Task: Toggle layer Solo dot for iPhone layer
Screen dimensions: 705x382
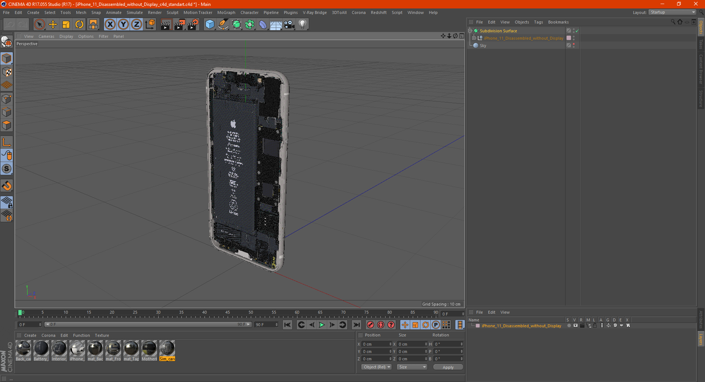Action: pyautogui.click(x=569, y=325)
